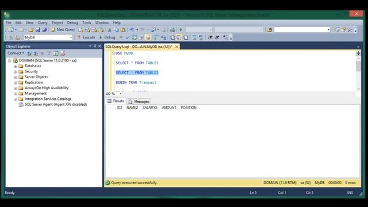This screenshot has width=368, height=207.
Task: Click the green Start arrow icon
Action: point(181,30)
